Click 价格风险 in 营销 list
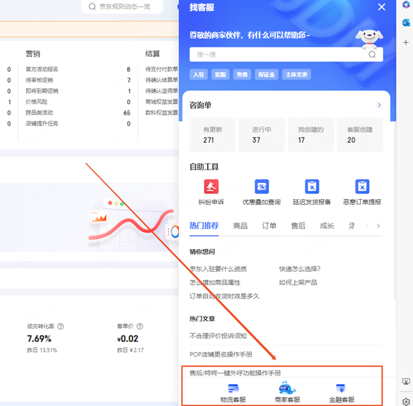413x406 pixels. [x=36, y=101]
